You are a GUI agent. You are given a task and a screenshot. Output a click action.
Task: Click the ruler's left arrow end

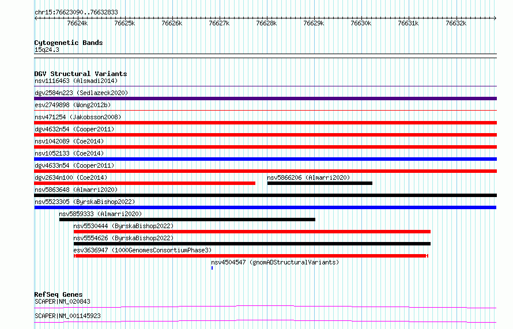click(x=36, y=18)
